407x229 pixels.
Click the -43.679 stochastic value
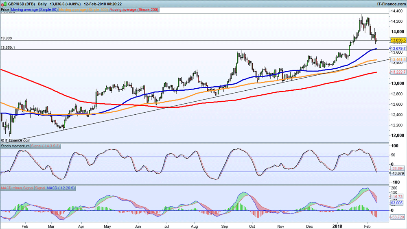(397, 174)
